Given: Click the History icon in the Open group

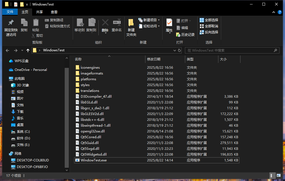Looking at the screenshot, I should (x=178, y=35).
